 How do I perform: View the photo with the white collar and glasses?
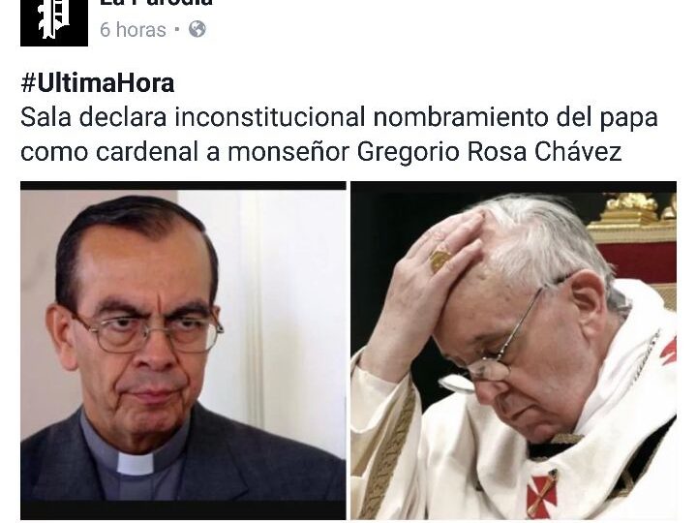[183, 351]
